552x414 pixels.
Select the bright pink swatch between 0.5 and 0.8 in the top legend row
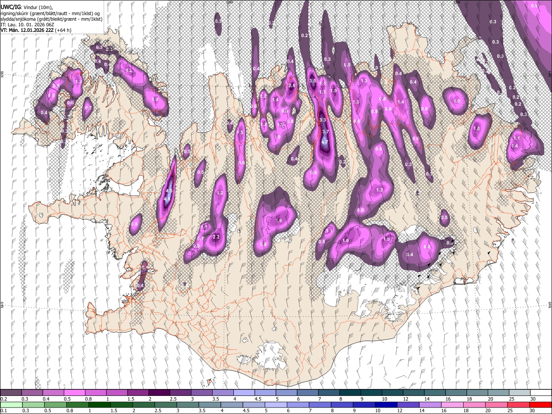tap(74, 393)
